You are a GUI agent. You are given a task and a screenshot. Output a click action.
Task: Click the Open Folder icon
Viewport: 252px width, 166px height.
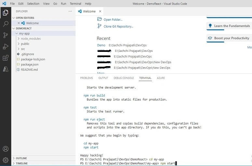click(99, 19)
